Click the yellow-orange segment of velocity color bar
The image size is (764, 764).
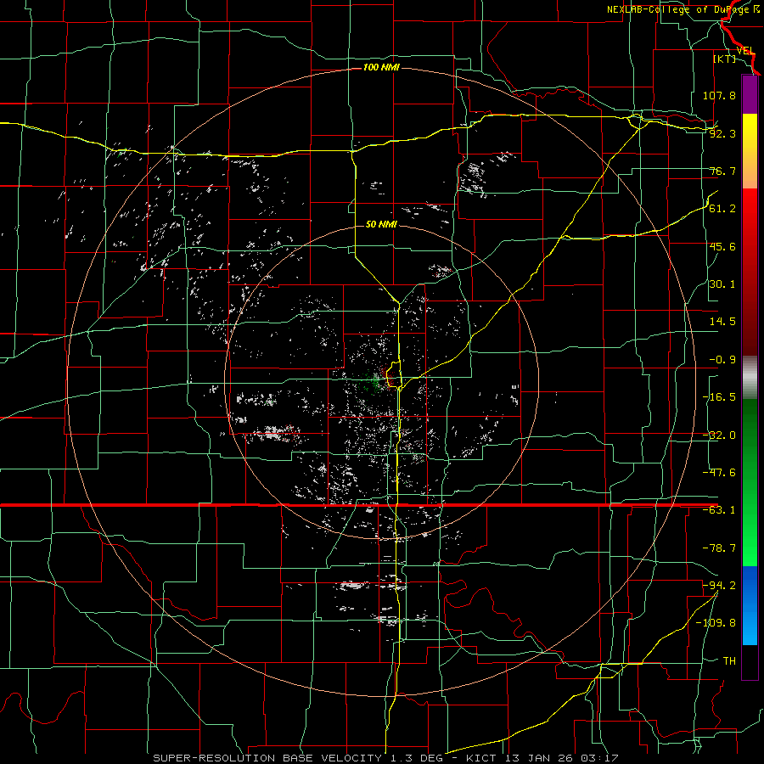(750, 151)
